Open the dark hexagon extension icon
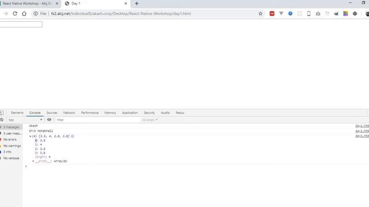369x207 pixels. tap(355, 14)
